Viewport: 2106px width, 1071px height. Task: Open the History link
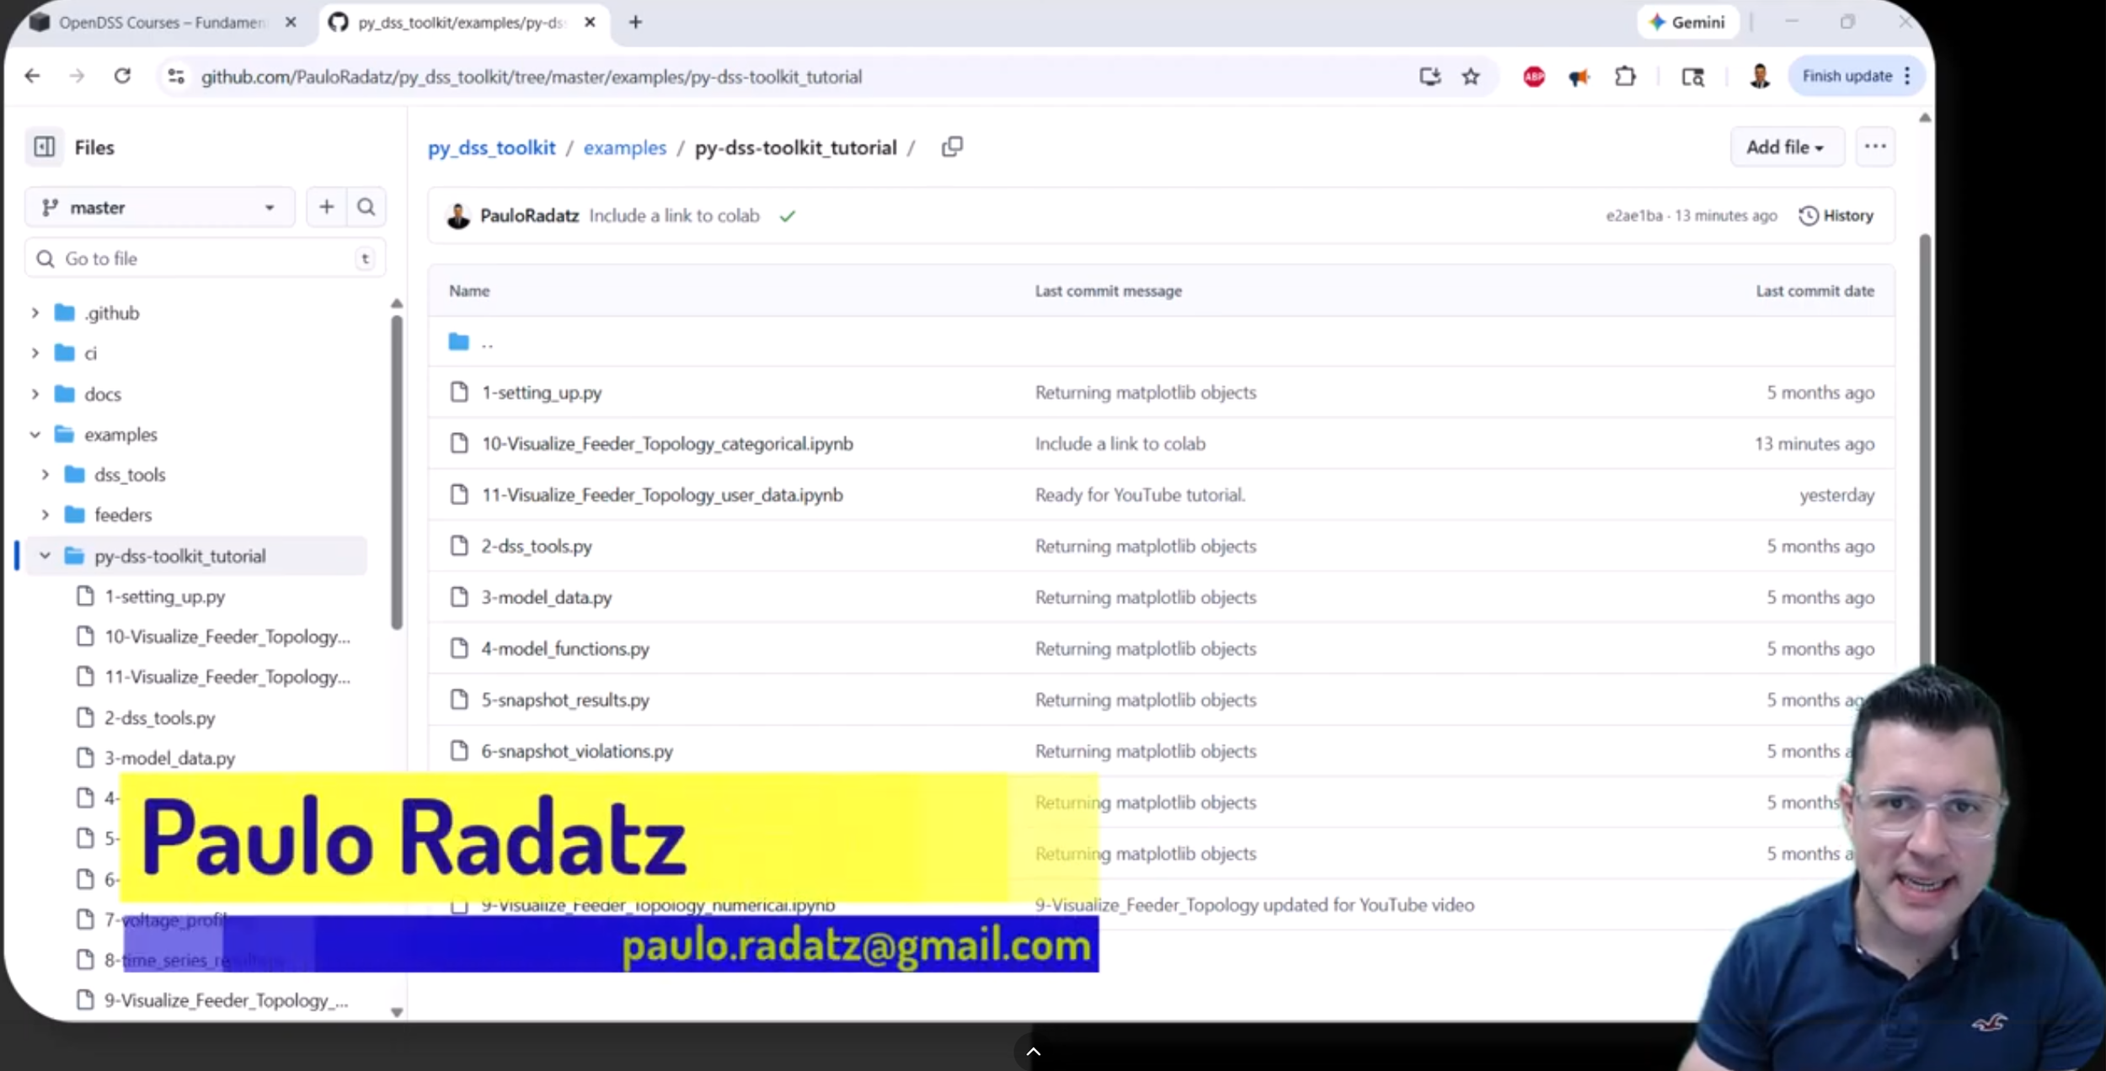point(1837,216)
